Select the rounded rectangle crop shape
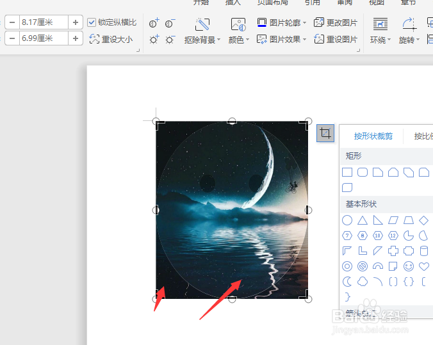Viewport: 433px width, 345px height. point(363,172)
